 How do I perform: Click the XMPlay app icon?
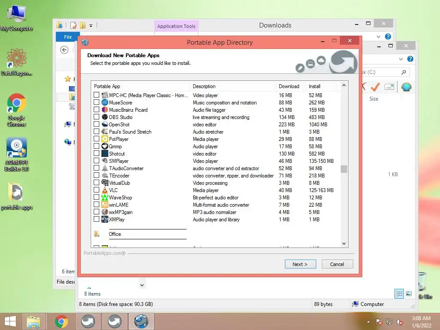pos(105,219)
